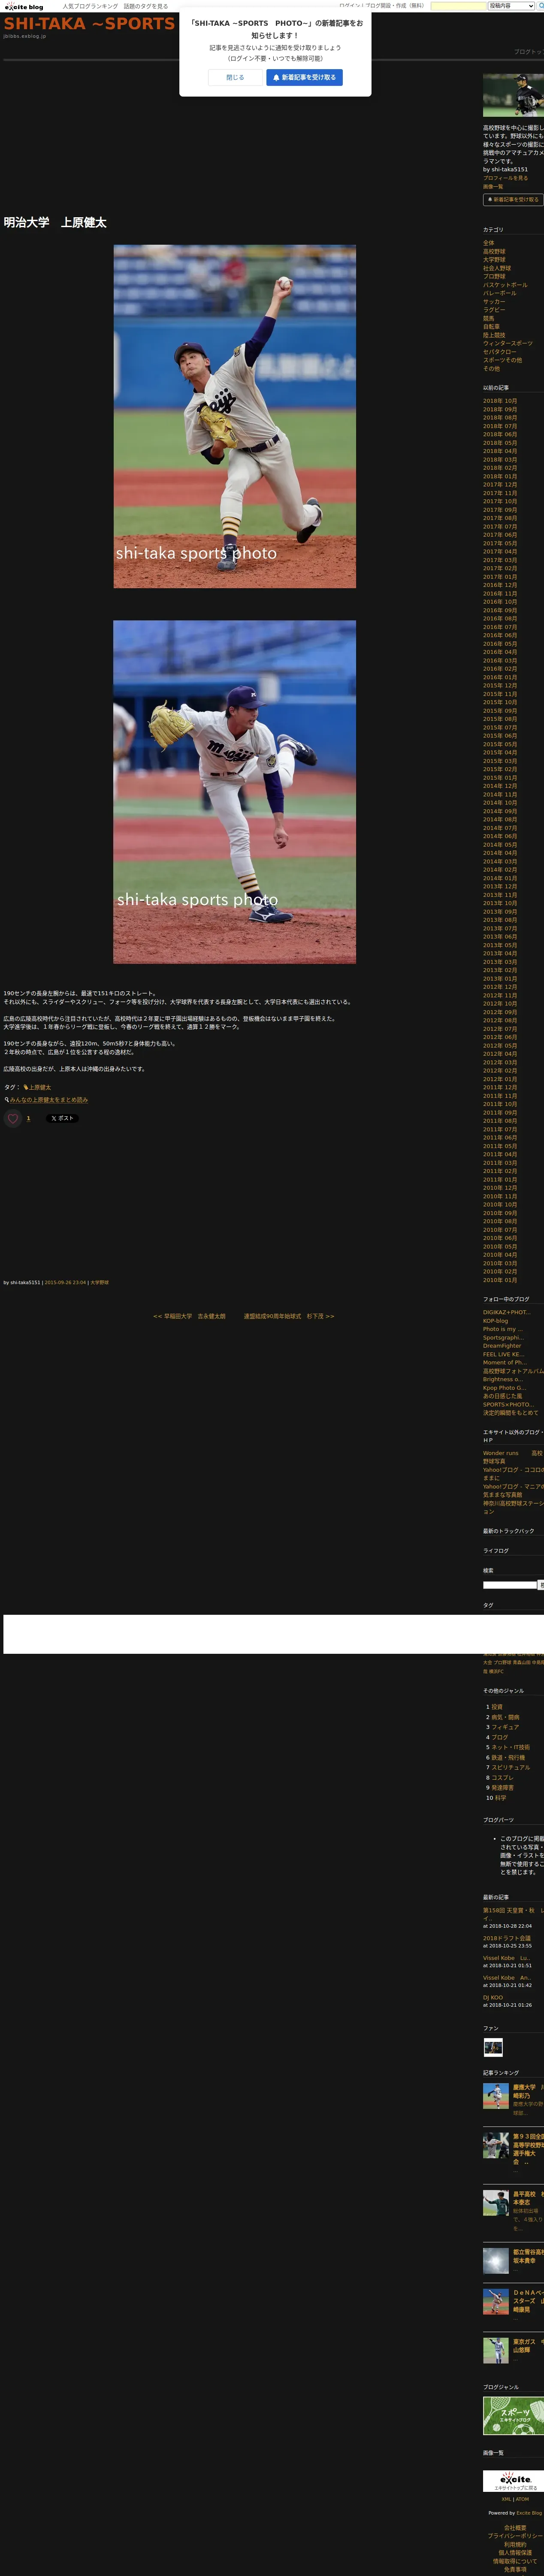Open followed blog DIGIKAZ+PHOT...

coord(507,1313)
